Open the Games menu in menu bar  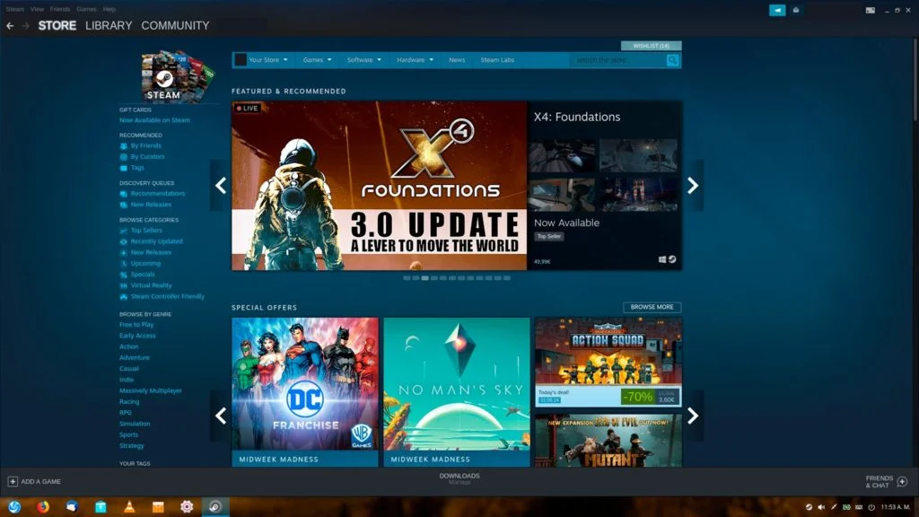pyautogui.click(x=86, y=9)
